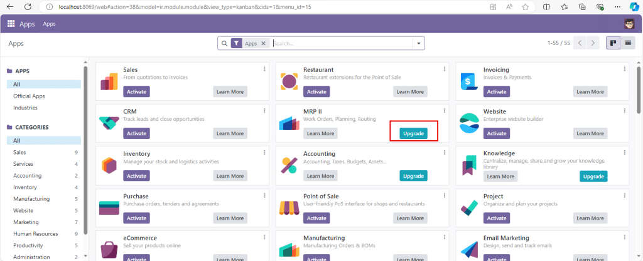643x261 pixels.
Task: Click the Knowledge app icon
Action: (x=469, y=165)
